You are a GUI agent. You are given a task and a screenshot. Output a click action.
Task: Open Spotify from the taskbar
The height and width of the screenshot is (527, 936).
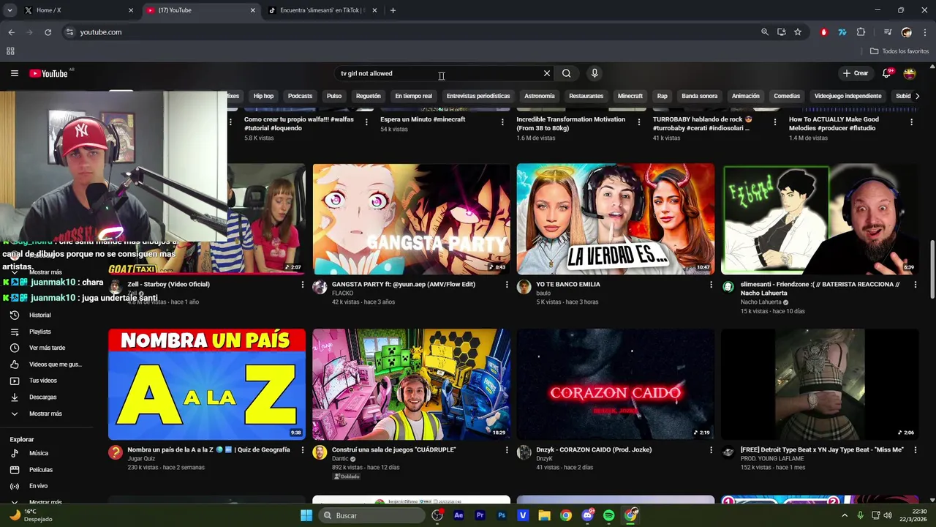tap(608, 515)
